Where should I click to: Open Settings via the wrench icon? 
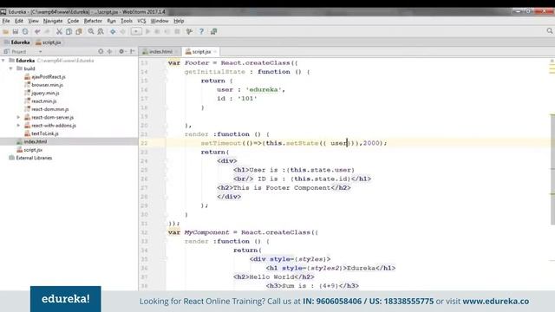(189, 32)
